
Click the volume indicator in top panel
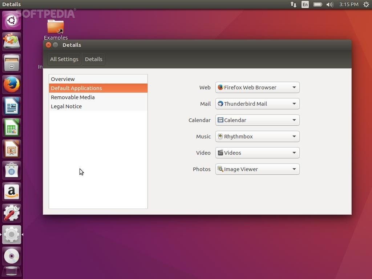click(329, 4)
